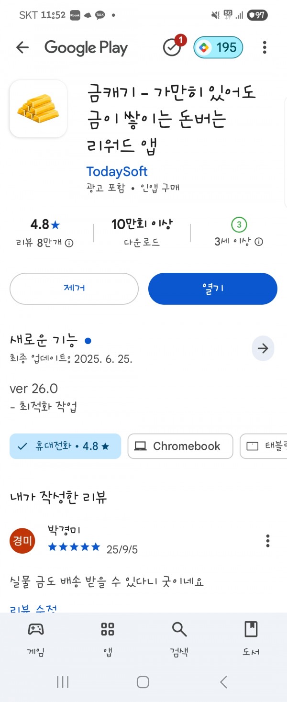This screenshot has height=702, width=287.
Task: Switch to the 앱 tab
Action: click(x=108, y=639)
